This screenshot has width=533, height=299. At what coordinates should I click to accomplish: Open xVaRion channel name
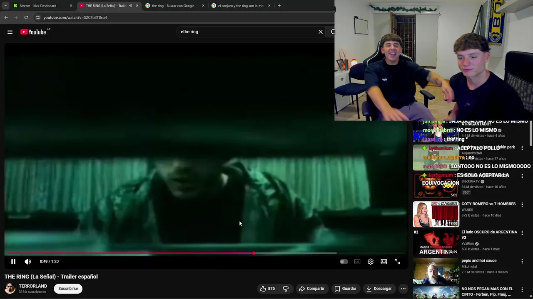tap(468, 244)
